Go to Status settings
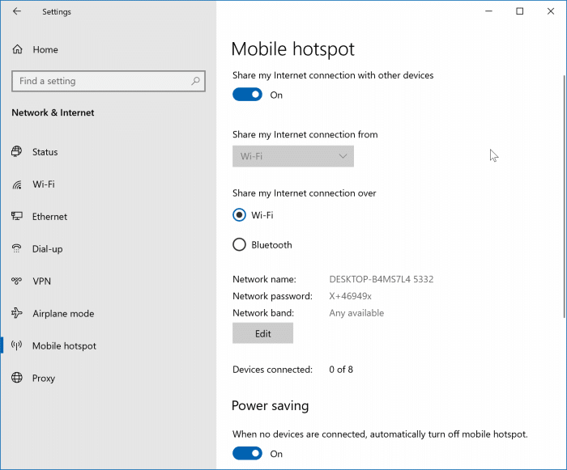Viewport: 567px width, 470px height. click(45, 152)
